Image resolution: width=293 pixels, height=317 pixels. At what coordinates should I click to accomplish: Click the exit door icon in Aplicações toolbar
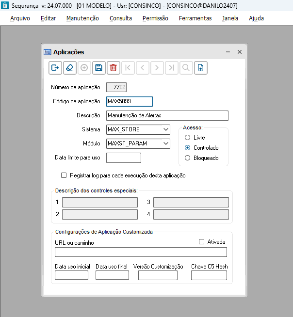[x=55, y=68]
